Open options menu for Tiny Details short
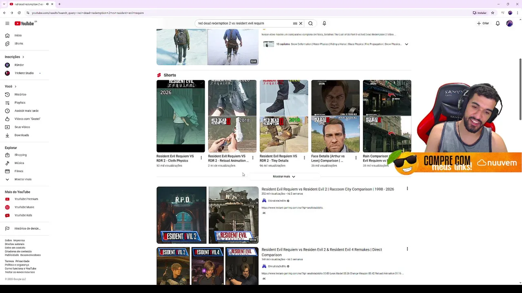Screen dimensions: 522x293 [x=304, y=158]
